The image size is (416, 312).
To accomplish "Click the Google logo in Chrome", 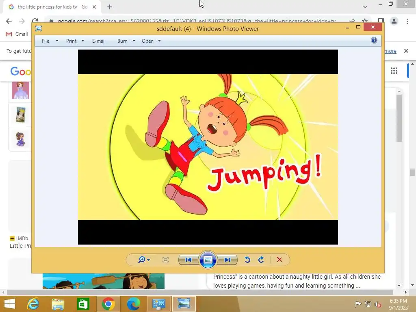I will [x=21, y=71].
